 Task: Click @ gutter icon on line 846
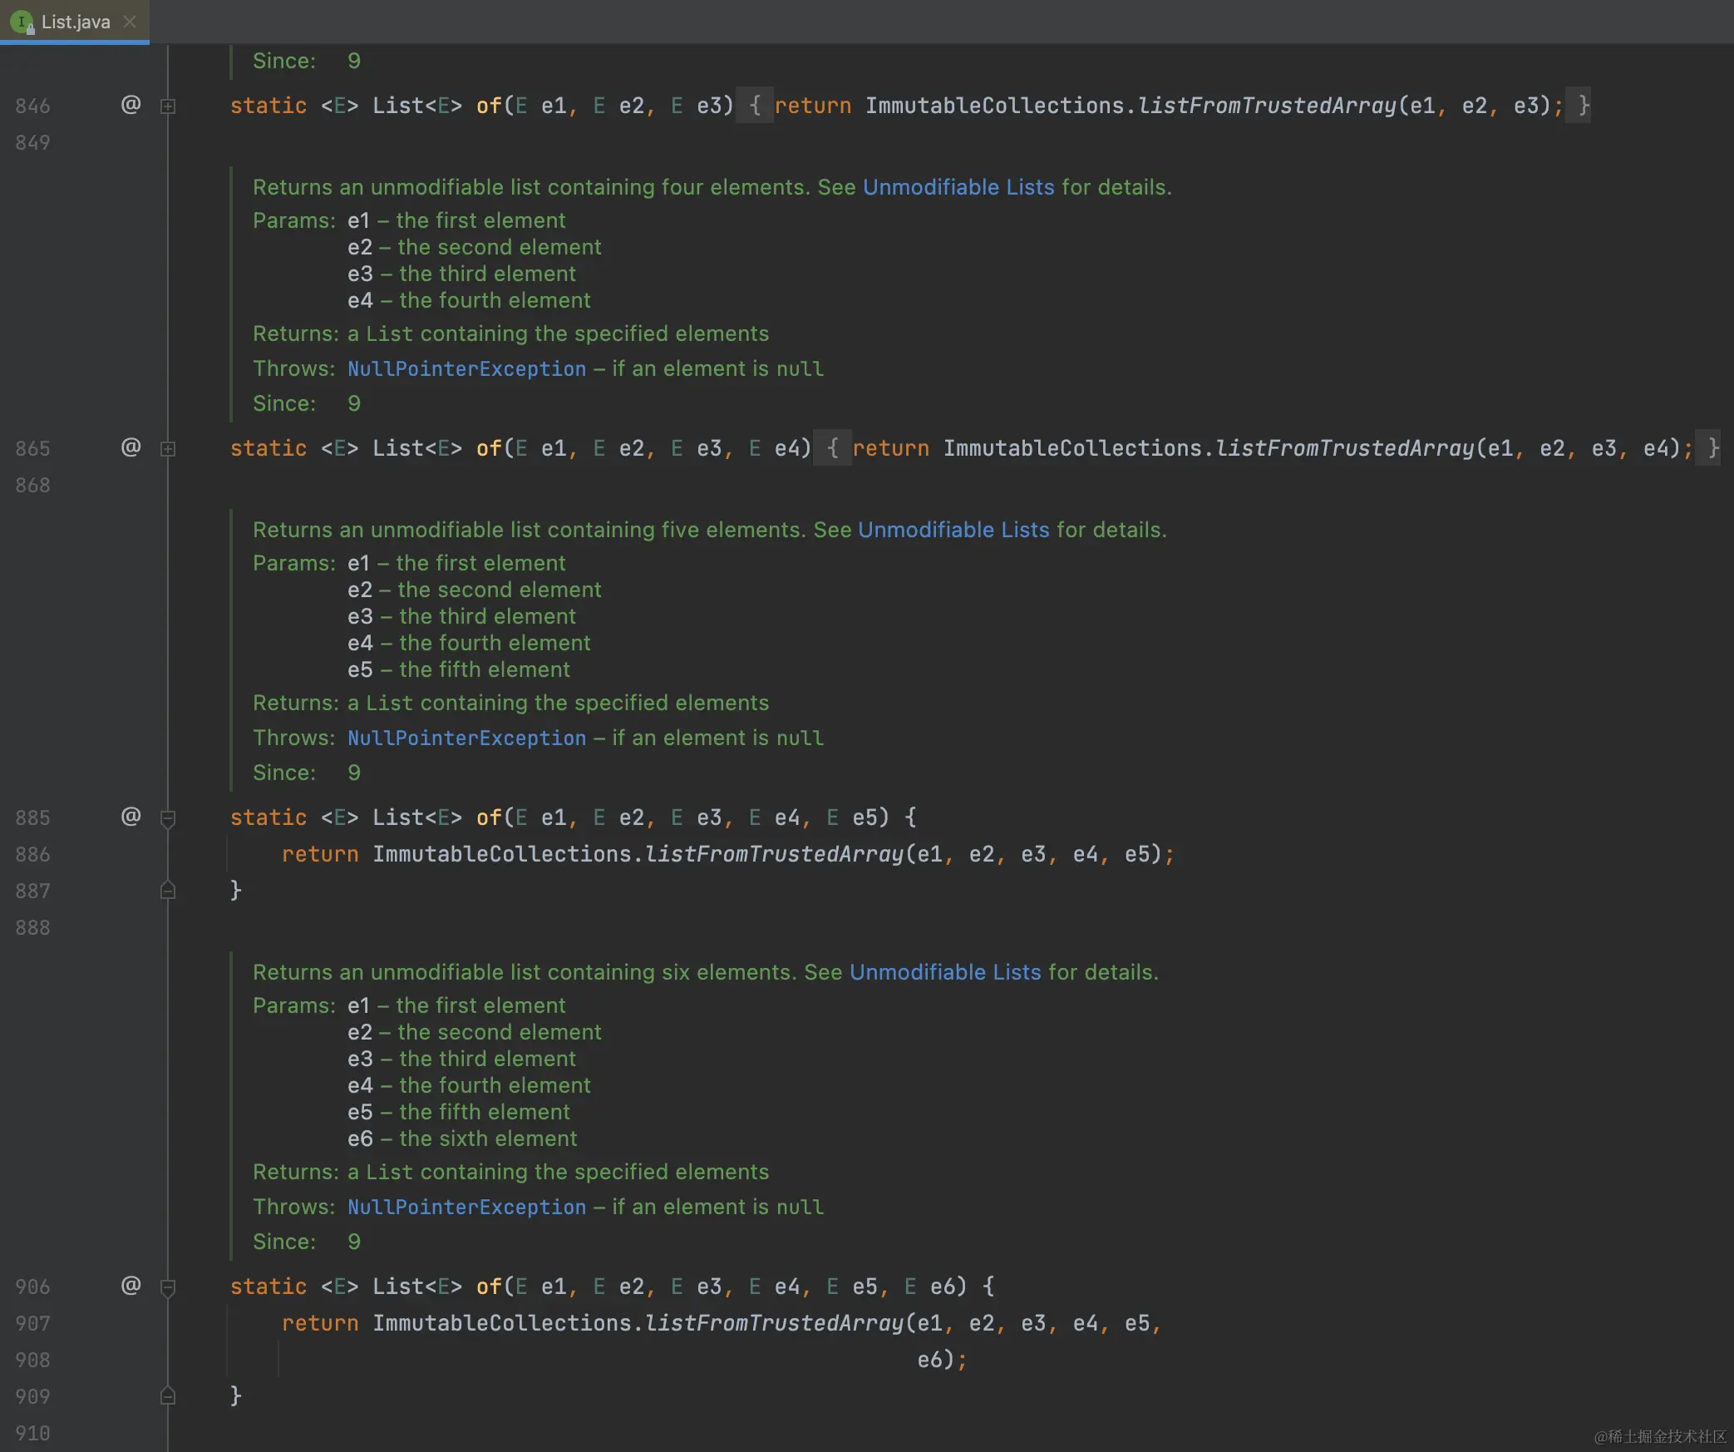pos(131,105)
